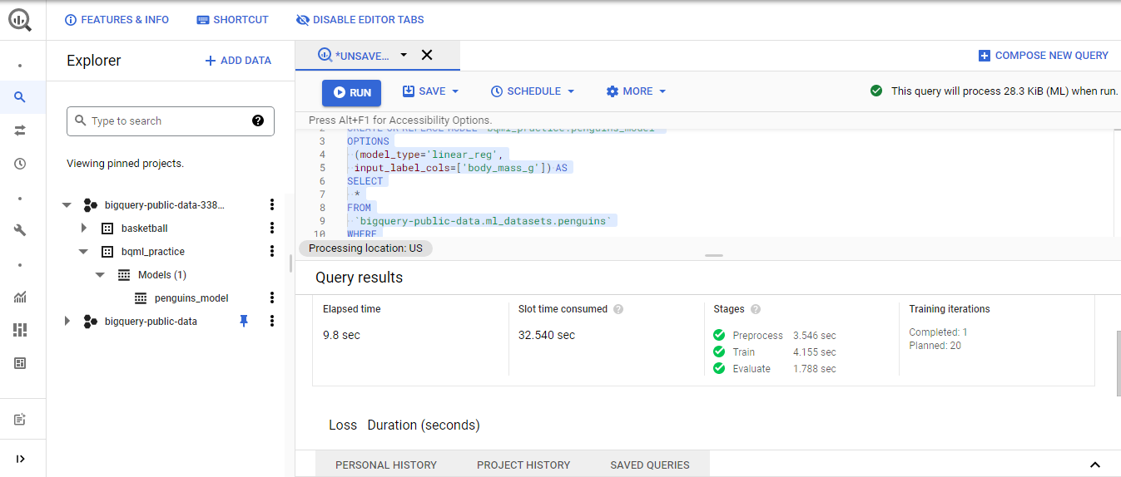Image resolution: width=1121 pixels, height=477 pixels.
Task: Select penguins_model in the tree
Action: 191,298
